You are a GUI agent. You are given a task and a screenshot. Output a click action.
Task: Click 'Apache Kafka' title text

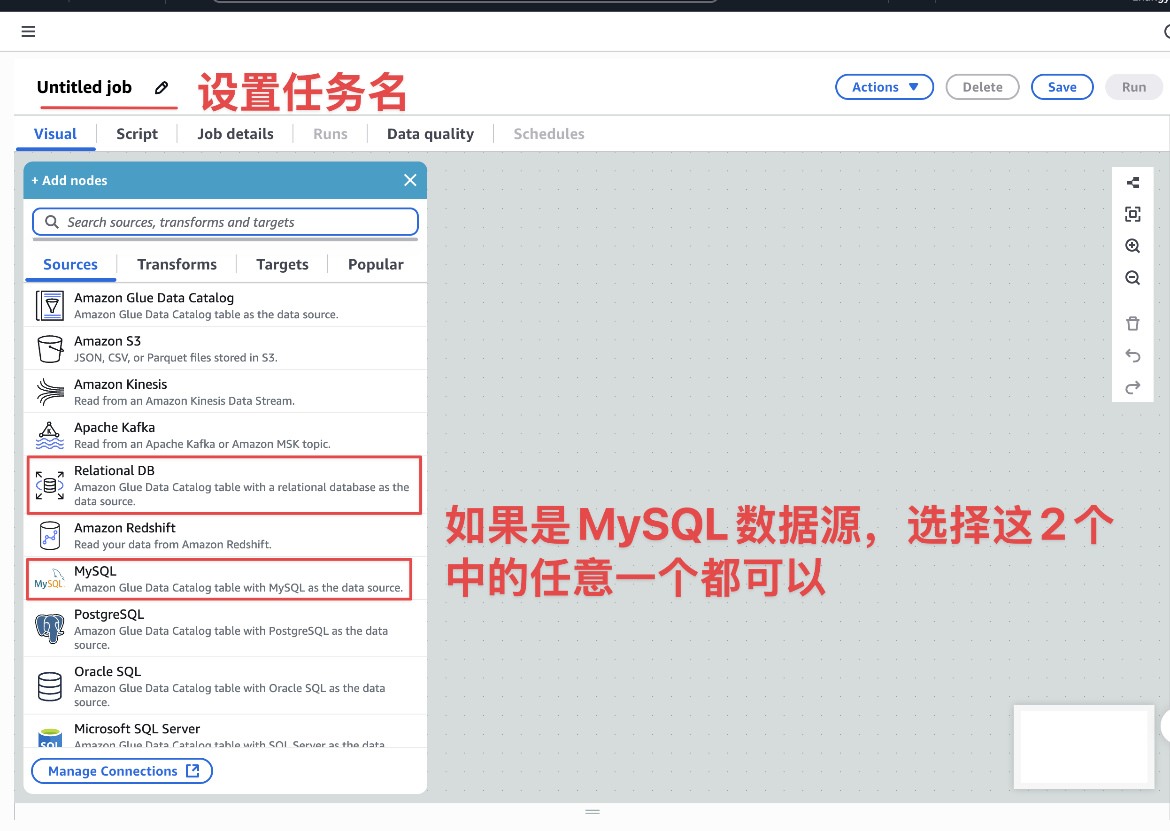tap(114, 427)
